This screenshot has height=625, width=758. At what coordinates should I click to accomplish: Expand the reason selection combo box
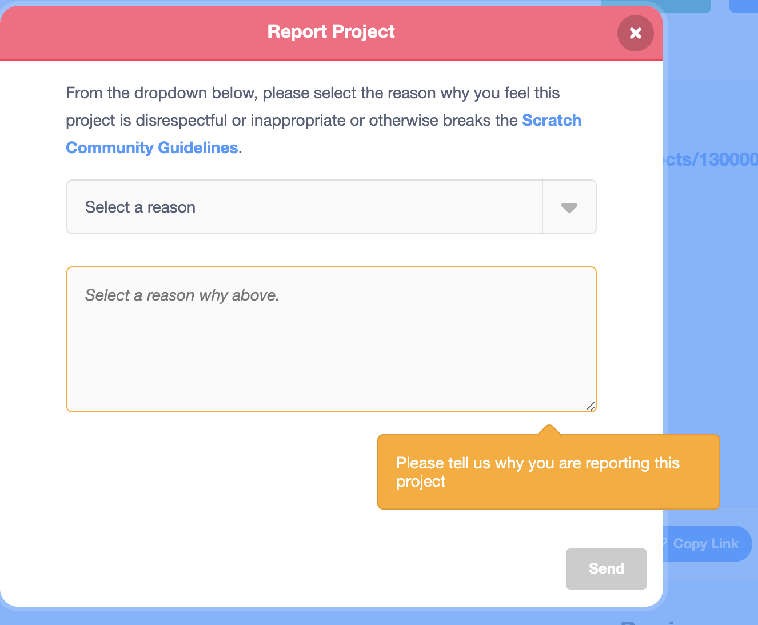[x=304, y=207]
